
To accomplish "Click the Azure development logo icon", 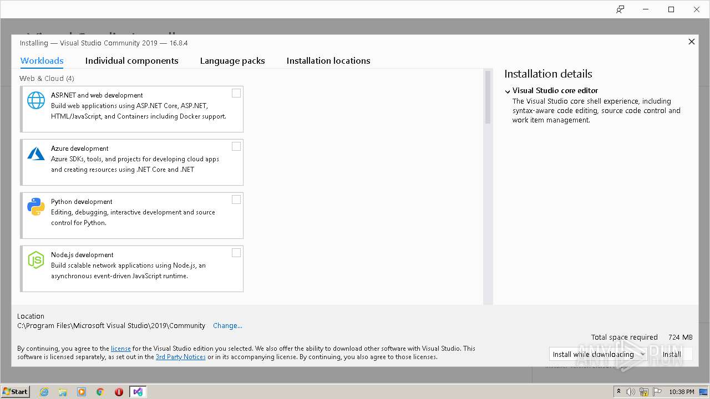I will (36, 154).
